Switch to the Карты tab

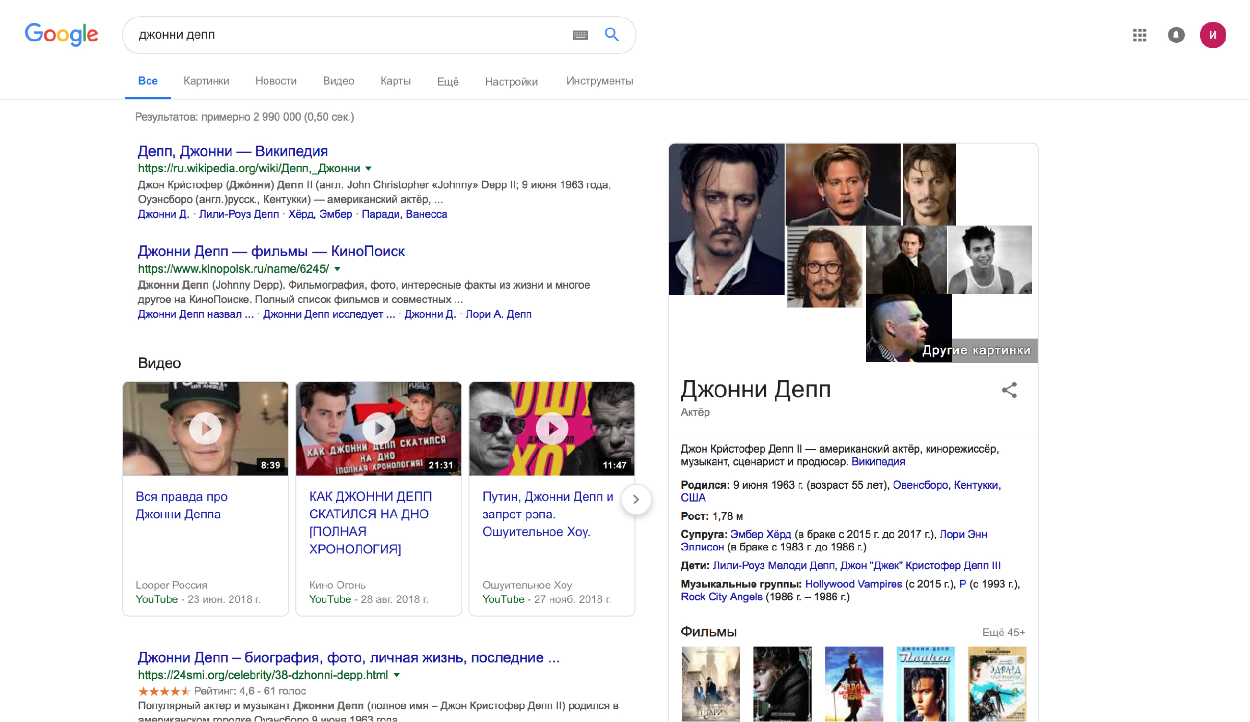coord(396,81)
